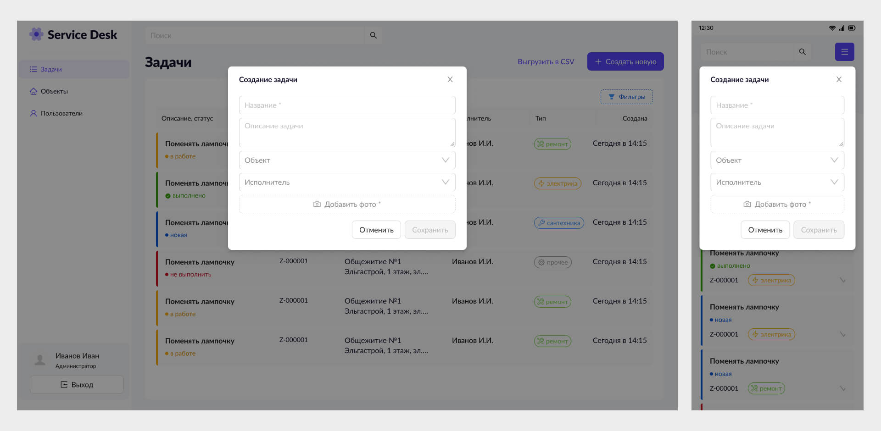Screen dimensions: 881x431
Task: Tap Z-000001 on the mobile выполнено card
Action: point(724,280)
